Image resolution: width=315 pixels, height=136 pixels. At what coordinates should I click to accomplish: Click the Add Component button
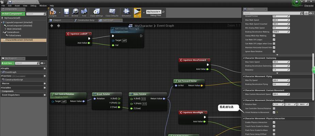(x=13, y=14)
